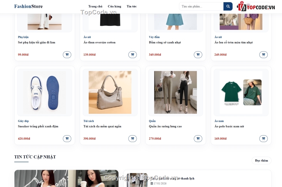Viewport: 282px width, 187px height.
Task: Open Quần âu suông lưng cao title
Action: click(x=165, y=127)
